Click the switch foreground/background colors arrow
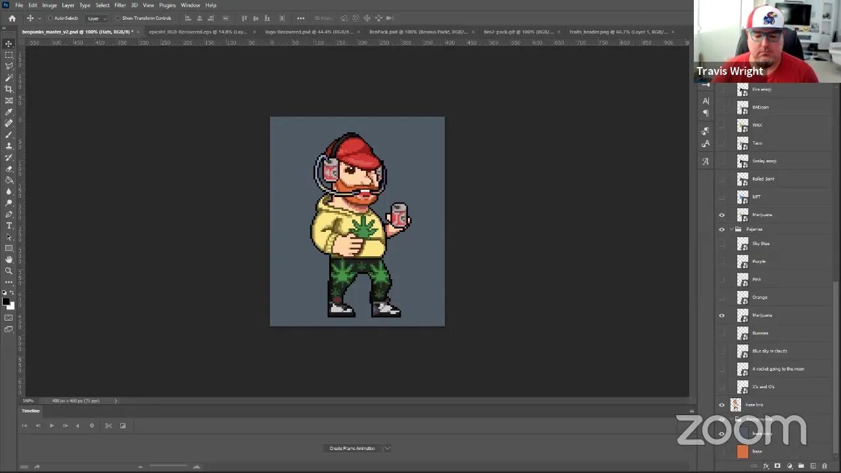This screenshot has width=841, height=473. pos(12,293)
